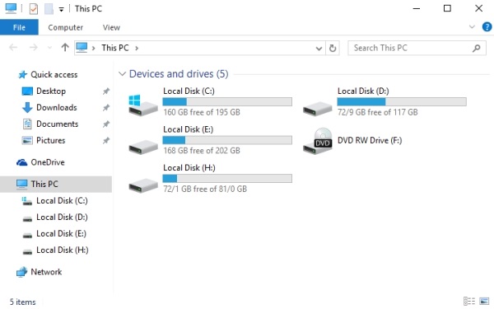Open the Computer ribbon tab

(66, 27)
